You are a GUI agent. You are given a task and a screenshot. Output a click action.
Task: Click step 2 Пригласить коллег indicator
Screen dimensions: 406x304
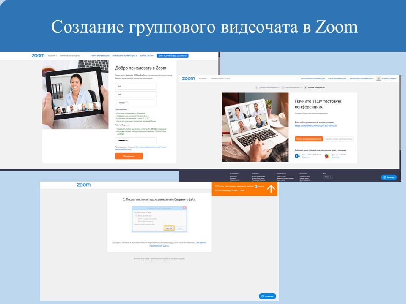(290, 88)
